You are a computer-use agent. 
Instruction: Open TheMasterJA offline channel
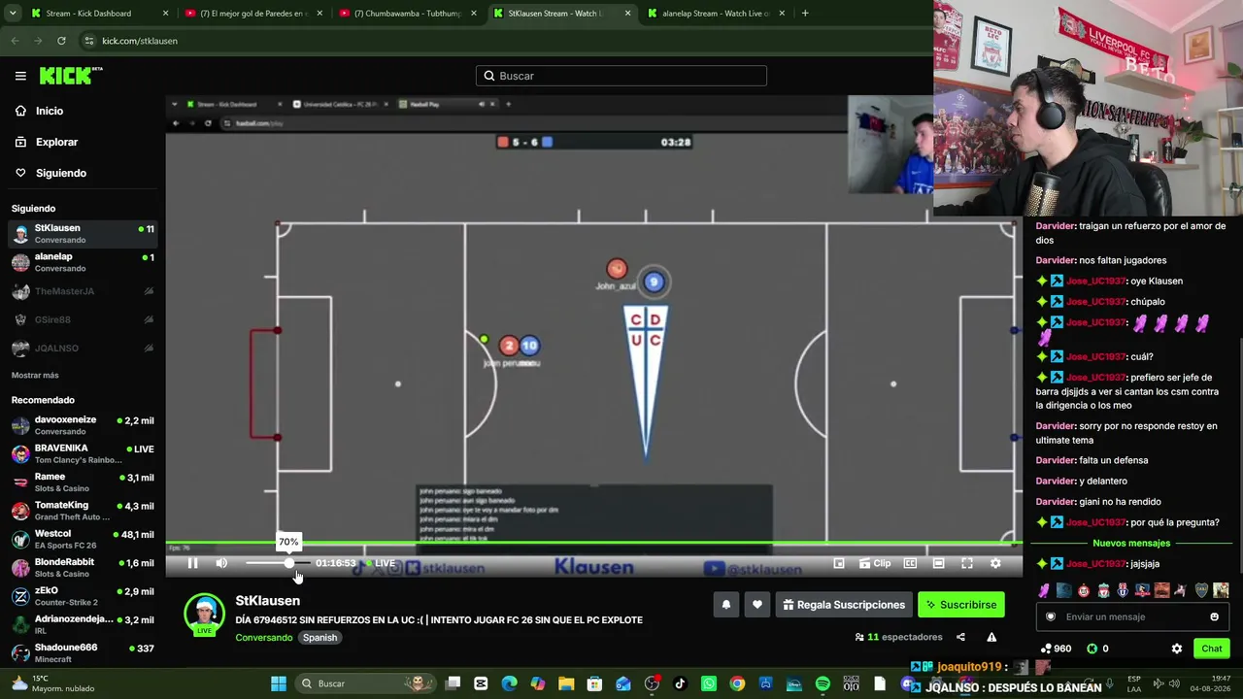pos(82,291)
